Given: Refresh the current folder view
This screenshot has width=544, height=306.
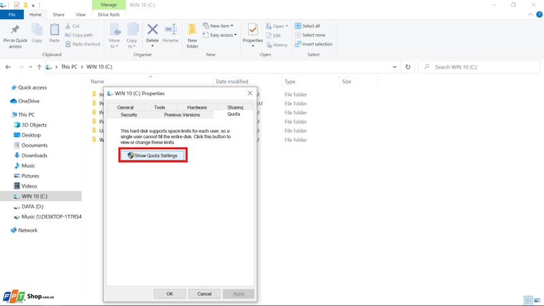Looking at the screenshot, I should click(407, 67).
